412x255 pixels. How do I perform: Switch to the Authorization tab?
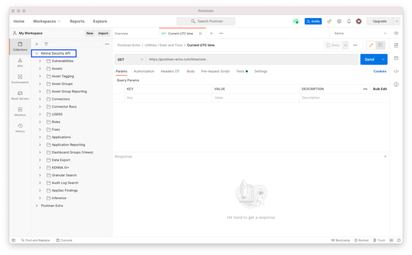144,71
